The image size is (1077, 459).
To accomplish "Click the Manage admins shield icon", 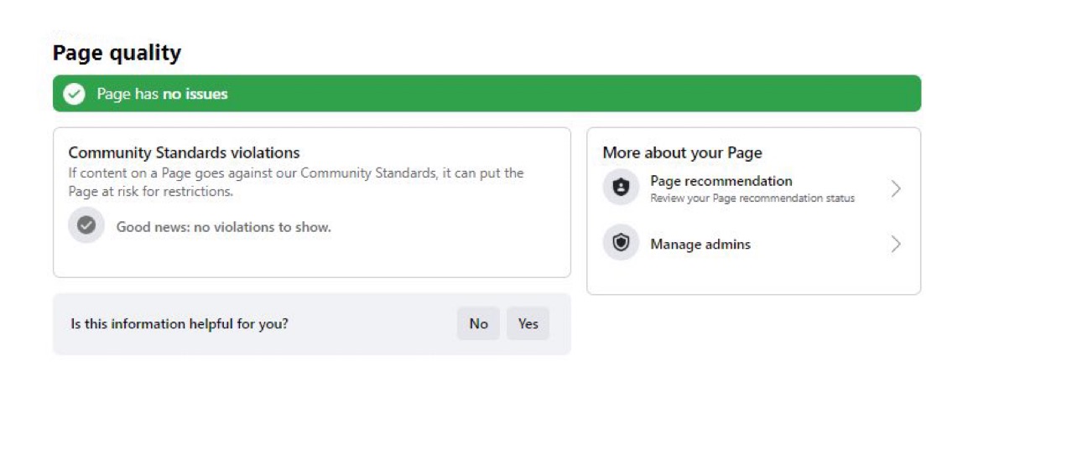I will [x=621, y=244].
